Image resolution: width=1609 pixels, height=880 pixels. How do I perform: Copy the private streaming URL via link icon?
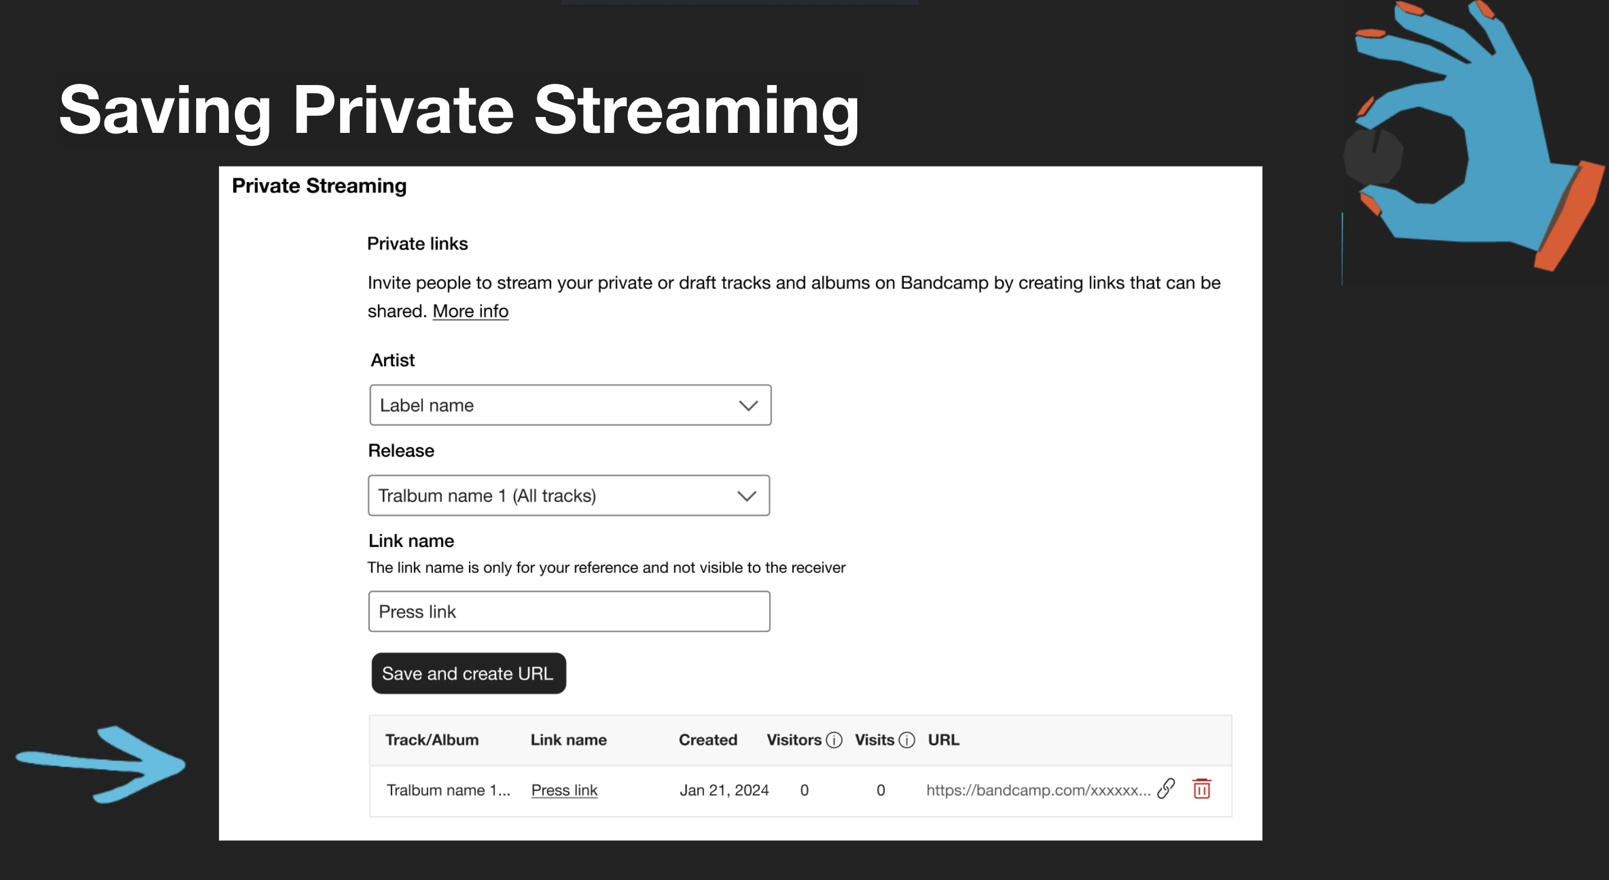(x=1167, y=789)
